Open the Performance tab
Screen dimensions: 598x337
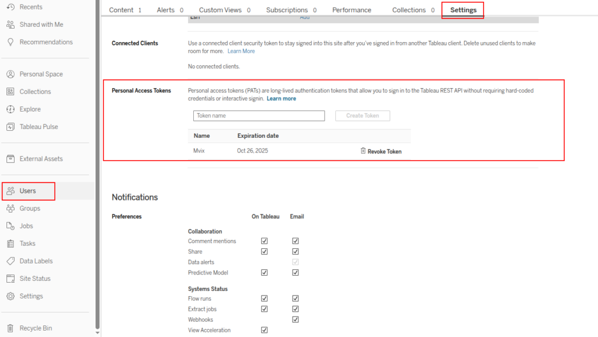(x=352, y=10)
